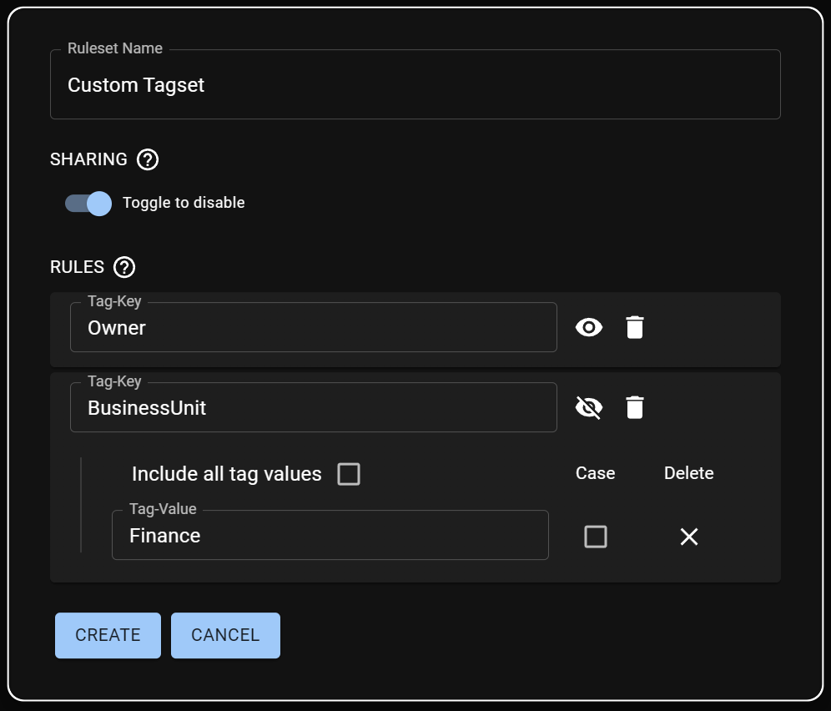Click the Delete column header

pyautogui.click(x=688, y=473)
